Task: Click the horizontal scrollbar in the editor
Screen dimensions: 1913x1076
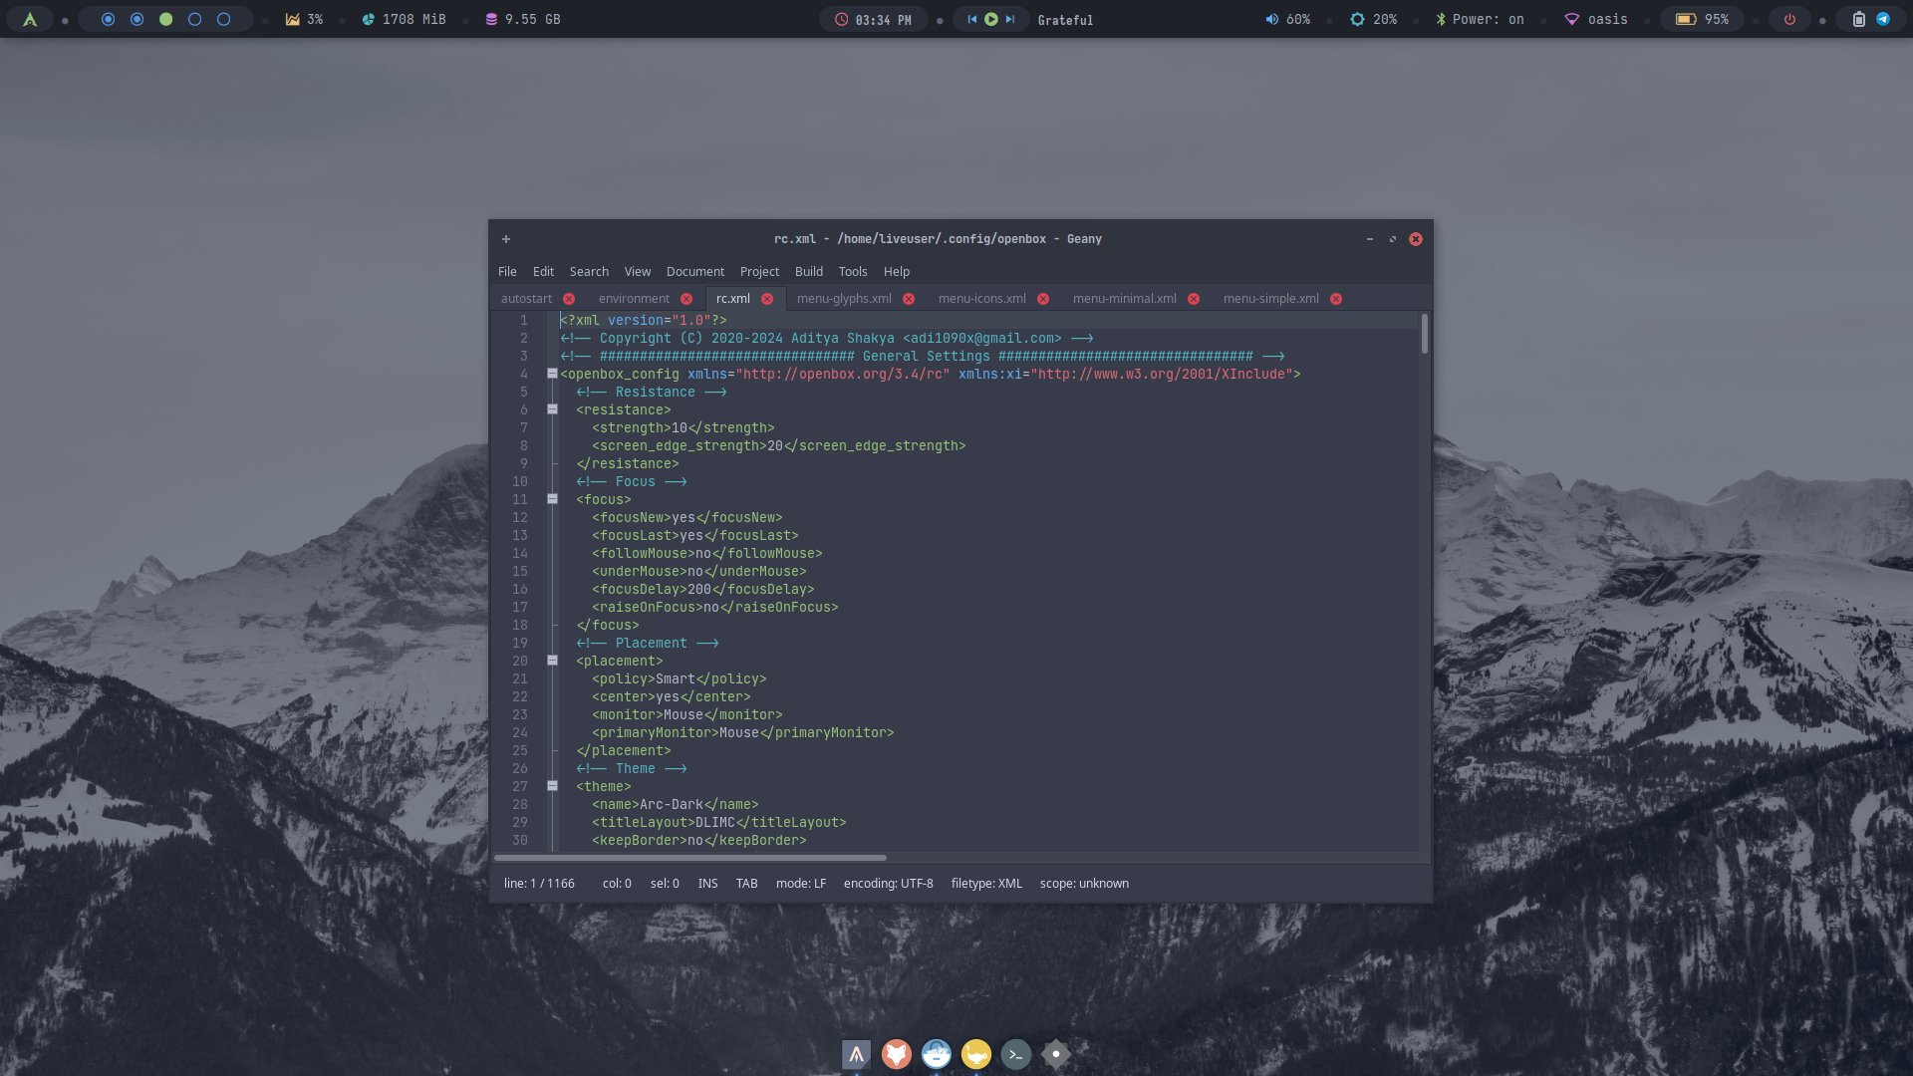Action: point(689,857)
